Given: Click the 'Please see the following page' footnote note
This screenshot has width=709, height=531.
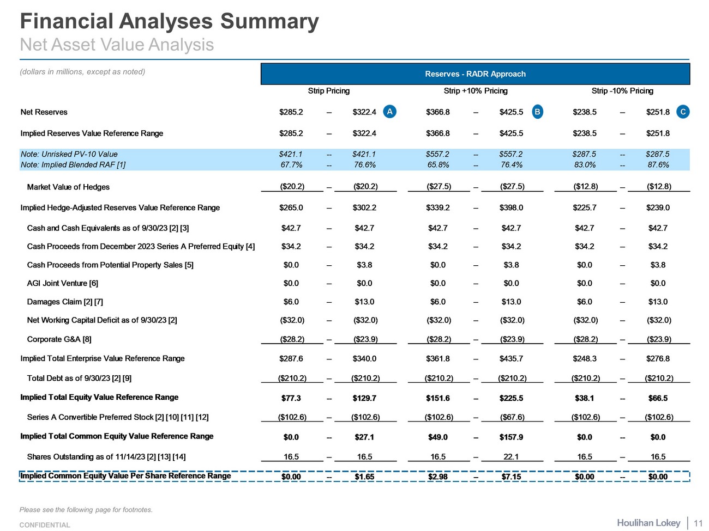Looking at the screenshot, I should click(86, 510).
